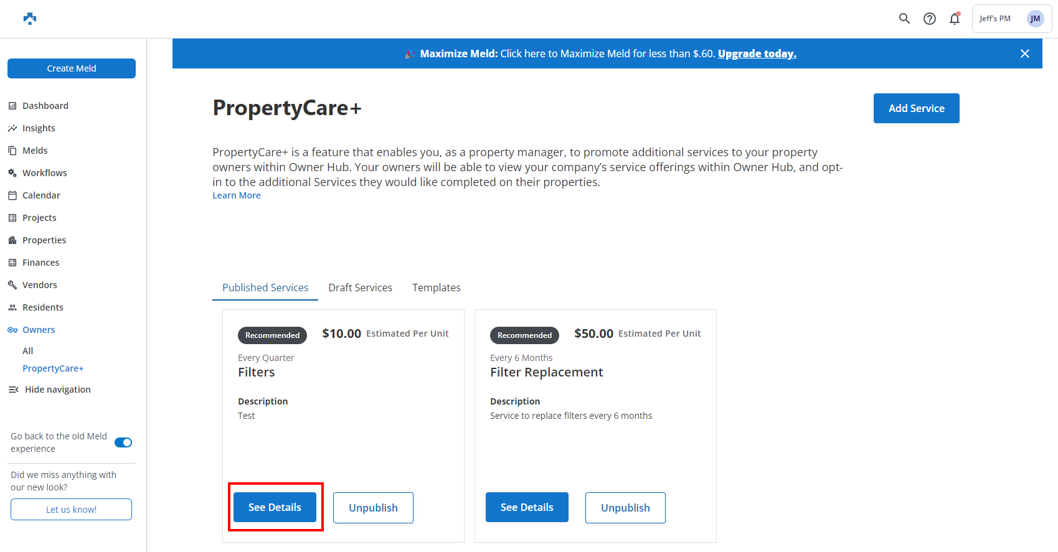Viewport: 1058px width, 552px height.
Task: Click the Upgrade today link
Action: point(757,54)
